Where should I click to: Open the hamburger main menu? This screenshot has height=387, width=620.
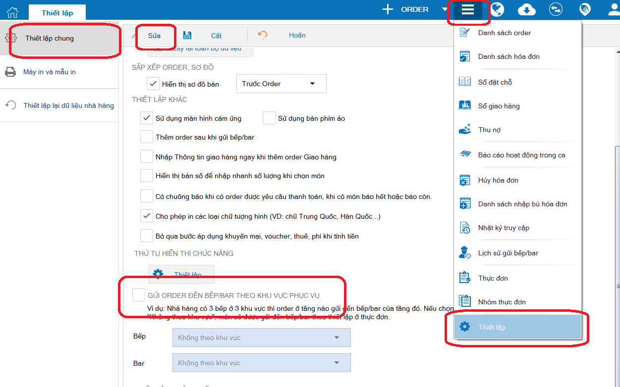coord(467,10)
